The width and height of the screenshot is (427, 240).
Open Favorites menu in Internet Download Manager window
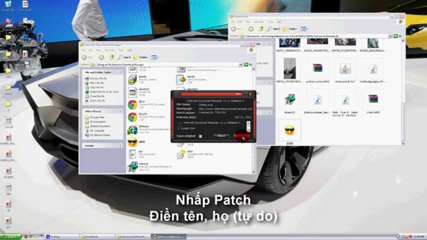[x=110, y=50]
